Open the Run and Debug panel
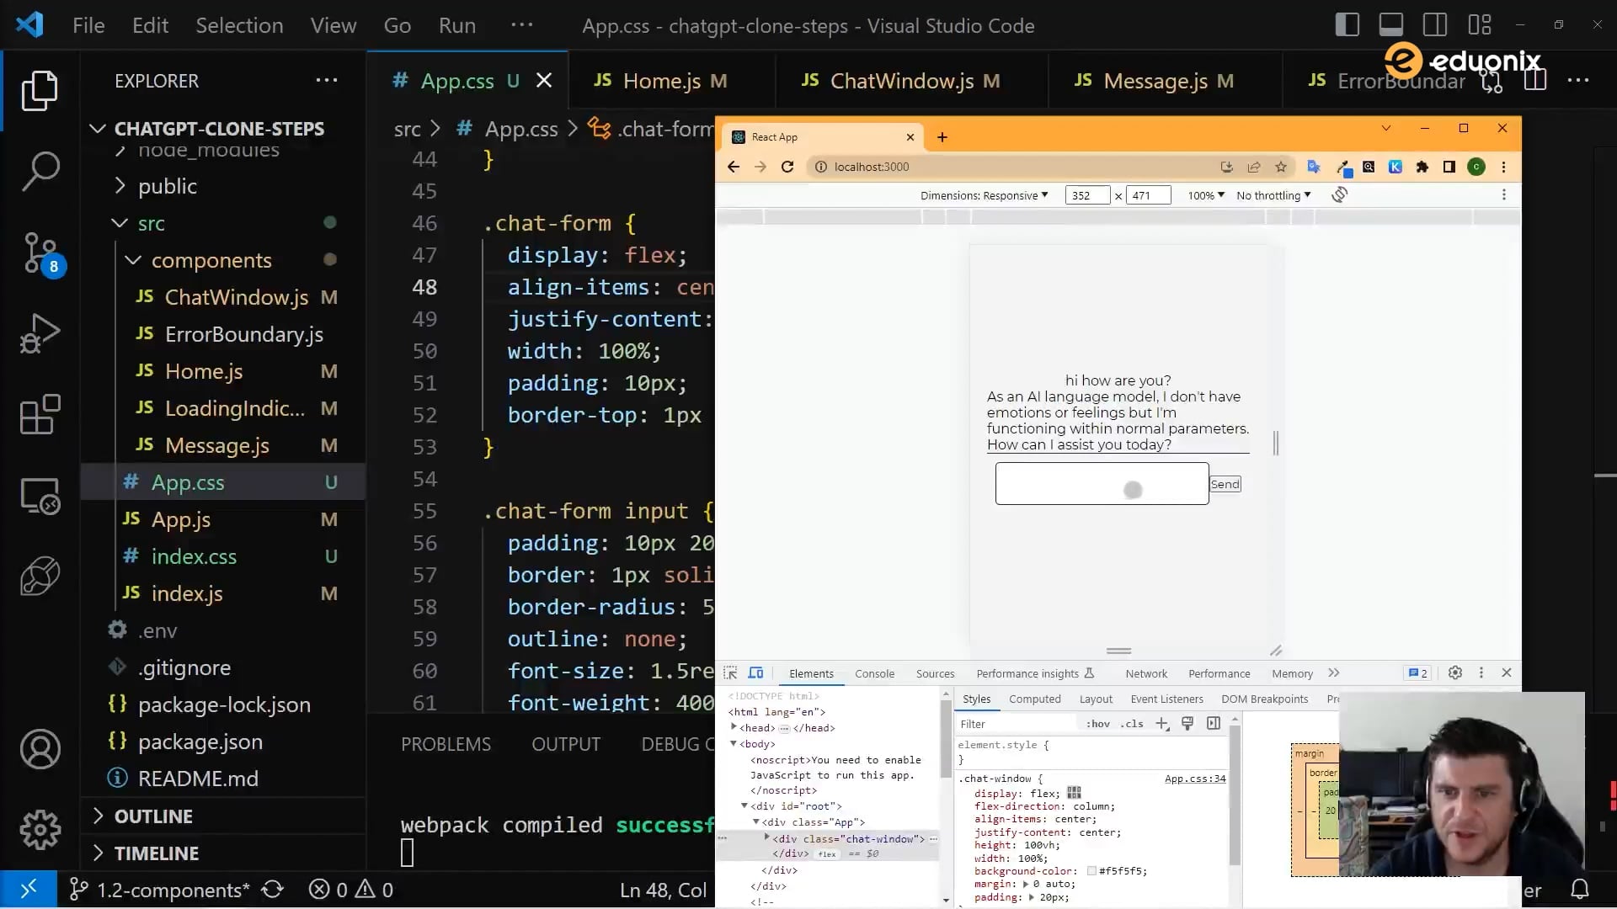 (x=40, y=333)
